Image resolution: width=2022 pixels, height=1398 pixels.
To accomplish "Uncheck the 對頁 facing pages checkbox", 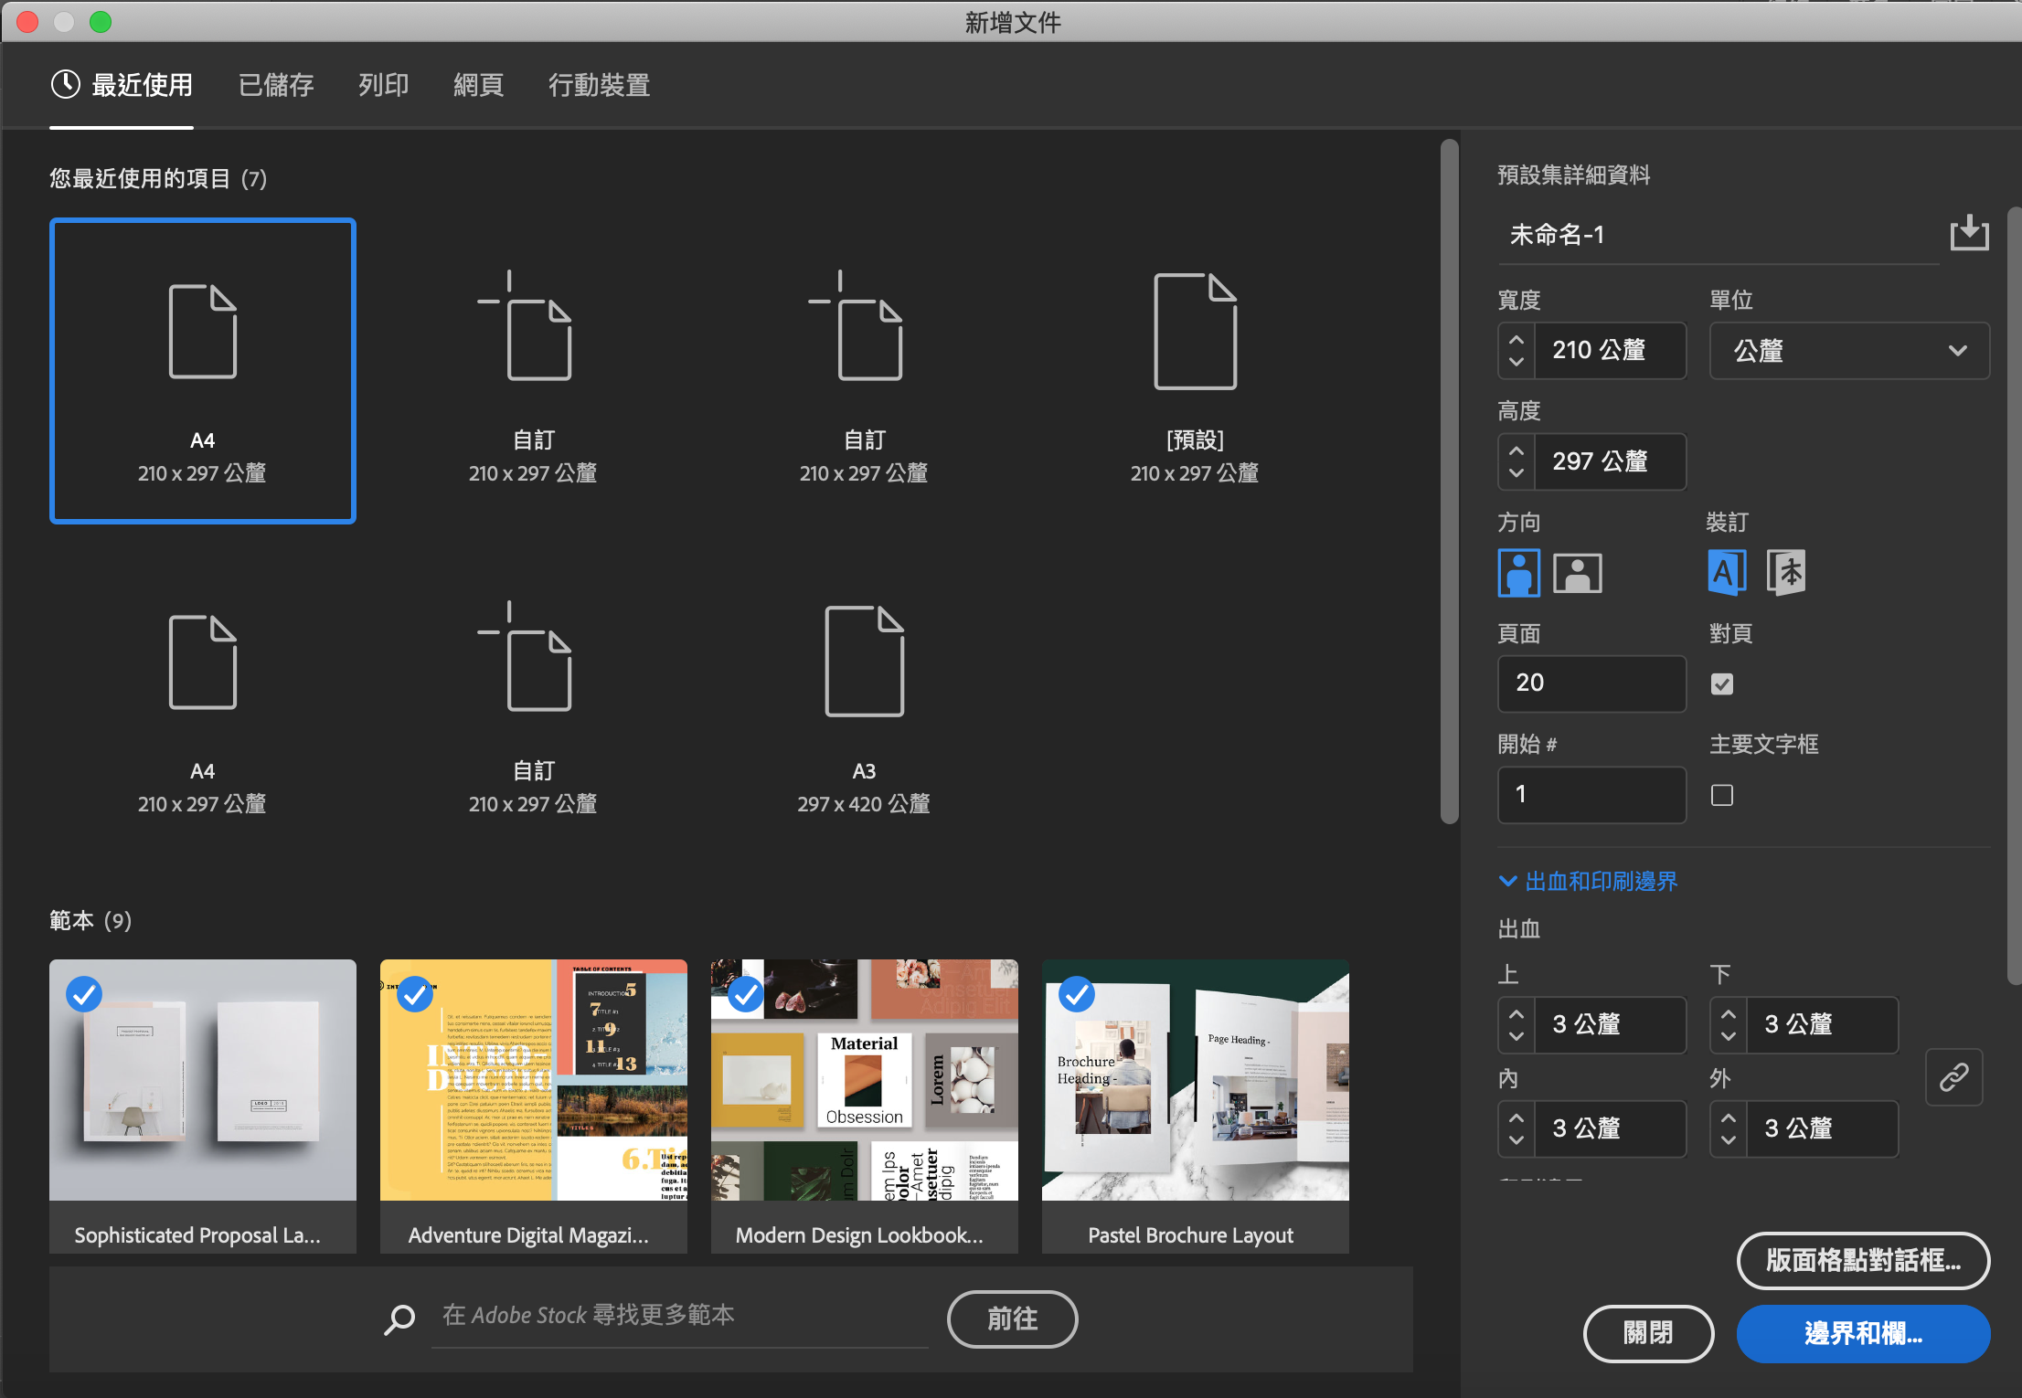I will point(1721,683).
